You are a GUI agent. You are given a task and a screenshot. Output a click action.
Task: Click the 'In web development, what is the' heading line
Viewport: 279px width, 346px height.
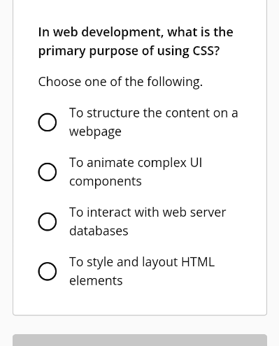136,32
